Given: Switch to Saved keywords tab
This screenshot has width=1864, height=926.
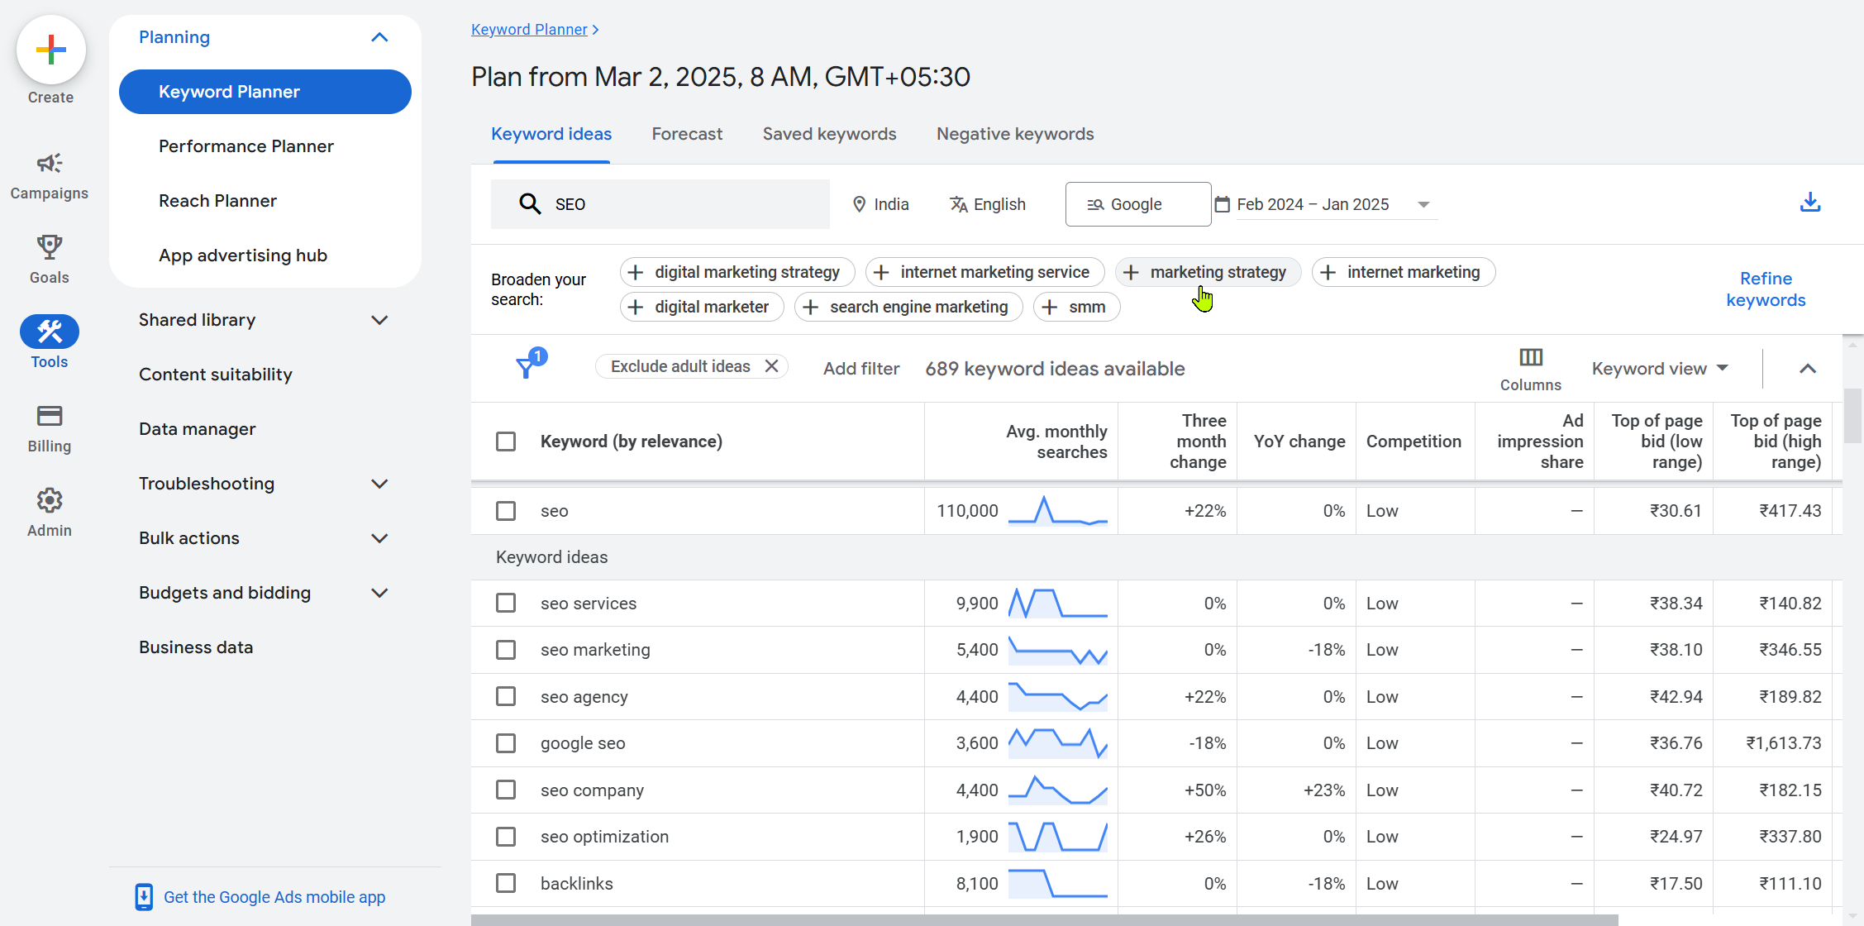Looking at the screenshot, I should 829,134.
